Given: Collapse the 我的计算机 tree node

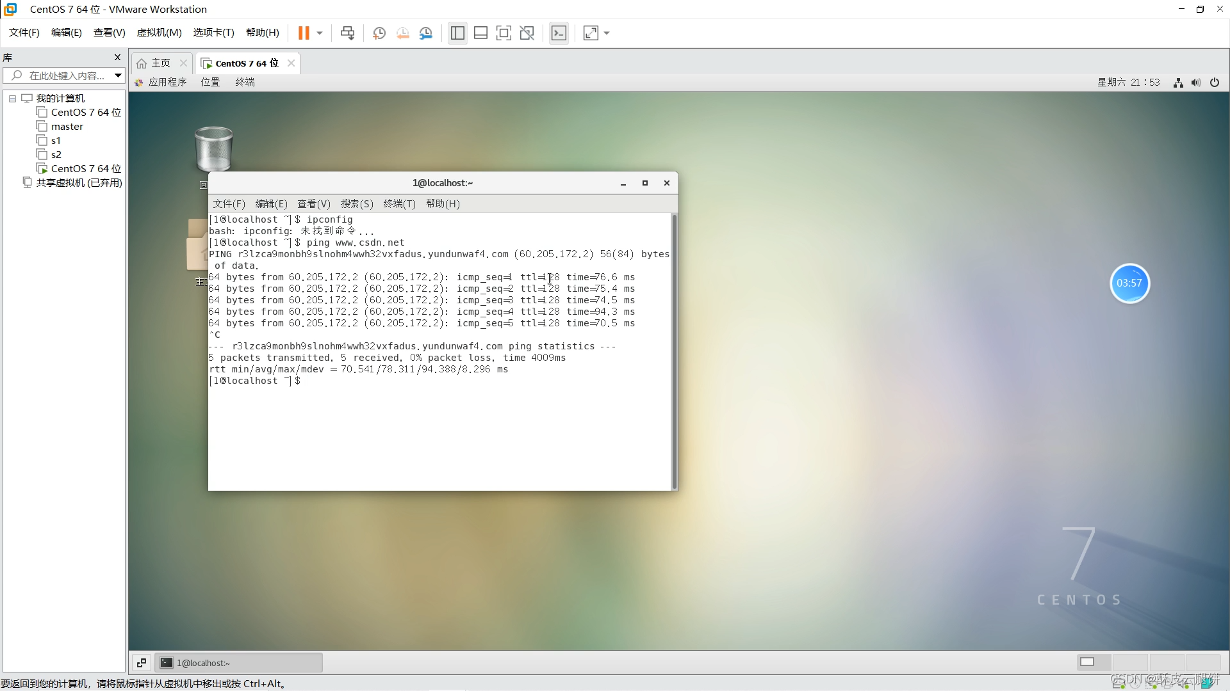Looking at the screenshot, I should [12, 98].
